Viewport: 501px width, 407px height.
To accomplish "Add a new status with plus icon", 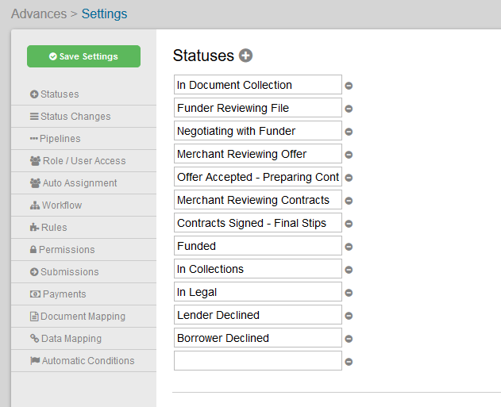I will [x=245, y=56].
